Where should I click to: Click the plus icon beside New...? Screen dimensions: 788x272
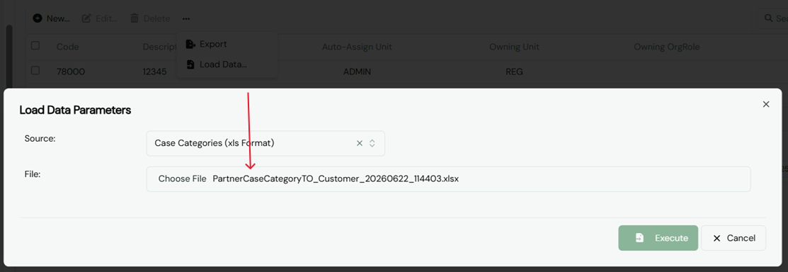(38, 18)
